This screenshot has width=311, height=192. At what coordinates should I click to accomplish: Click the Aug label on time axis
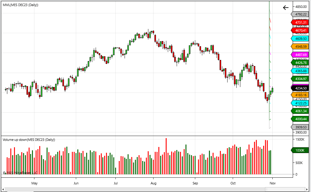pos(153,183)
